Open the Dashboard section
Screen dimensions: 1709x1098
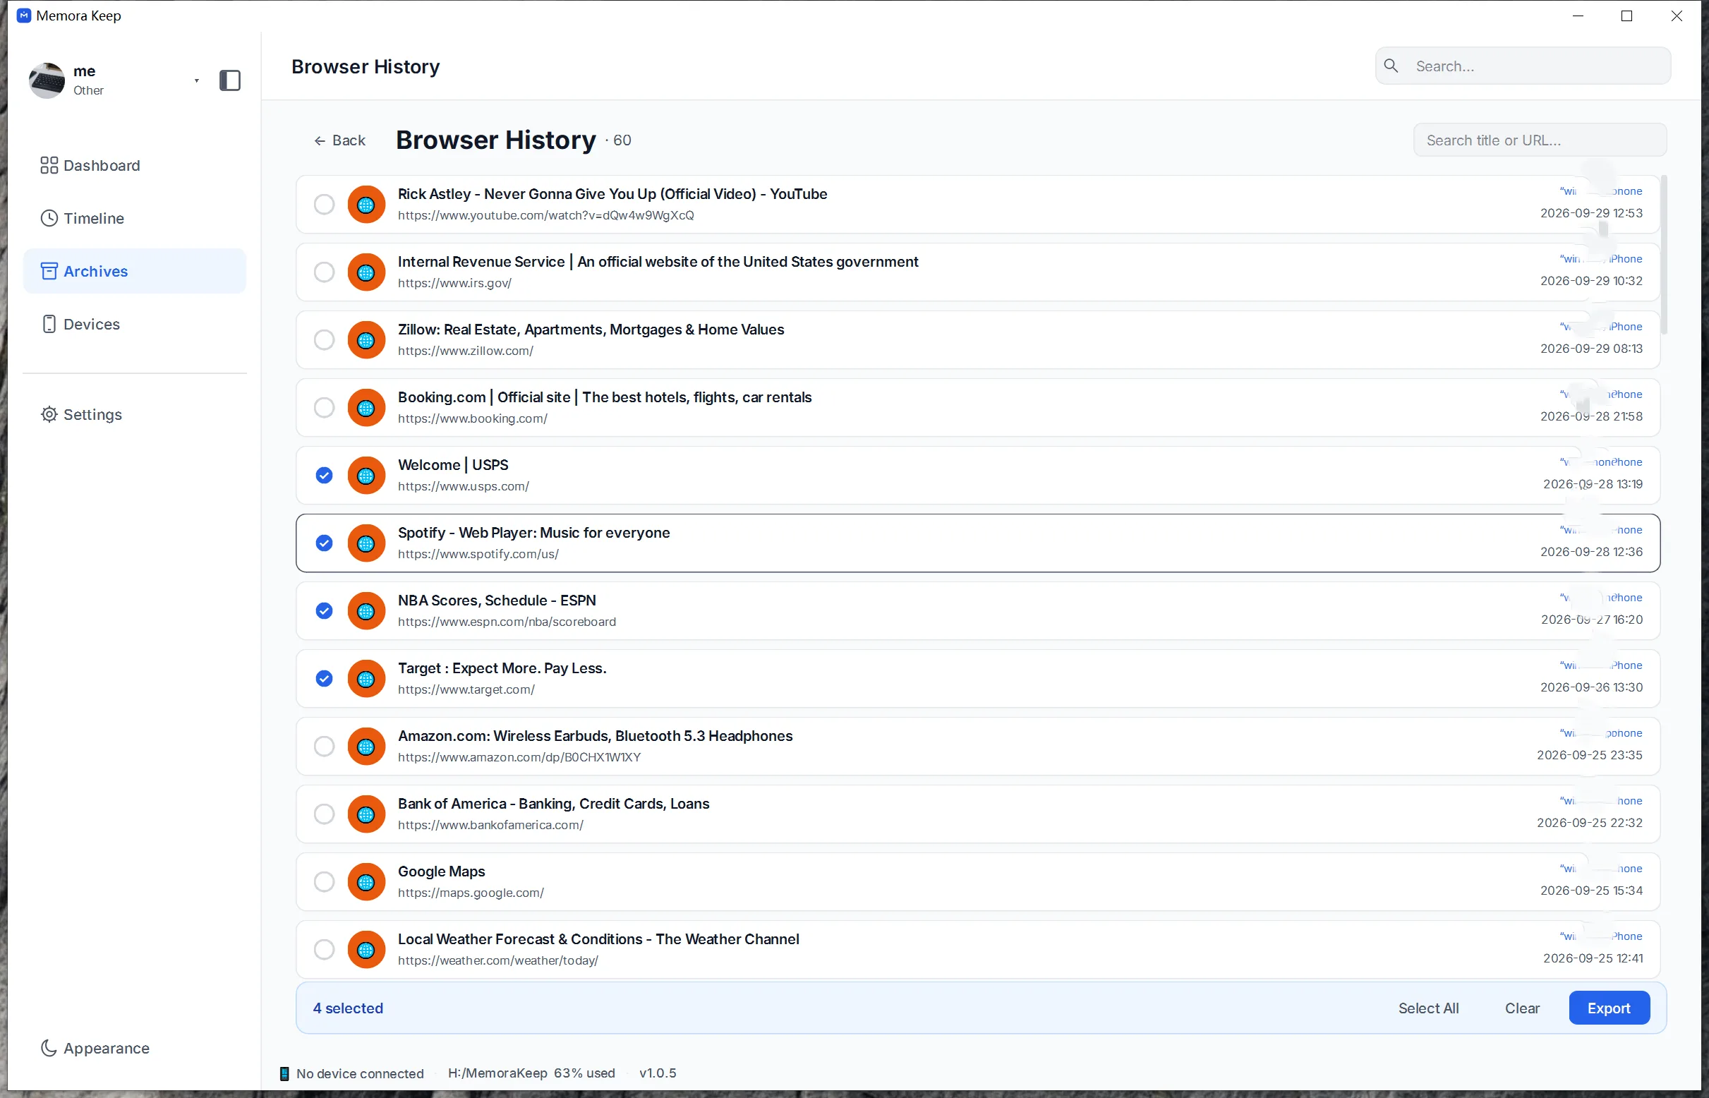(135, 165)
